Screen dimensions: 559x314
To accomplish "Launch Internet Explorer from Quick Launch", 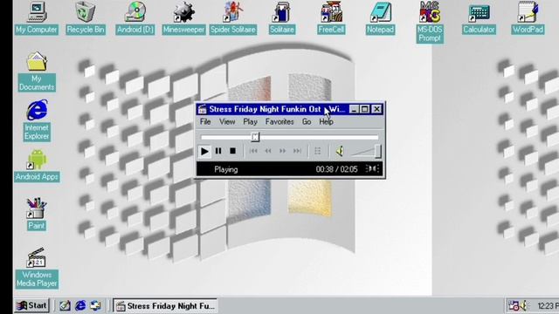I will coord(80,305).
